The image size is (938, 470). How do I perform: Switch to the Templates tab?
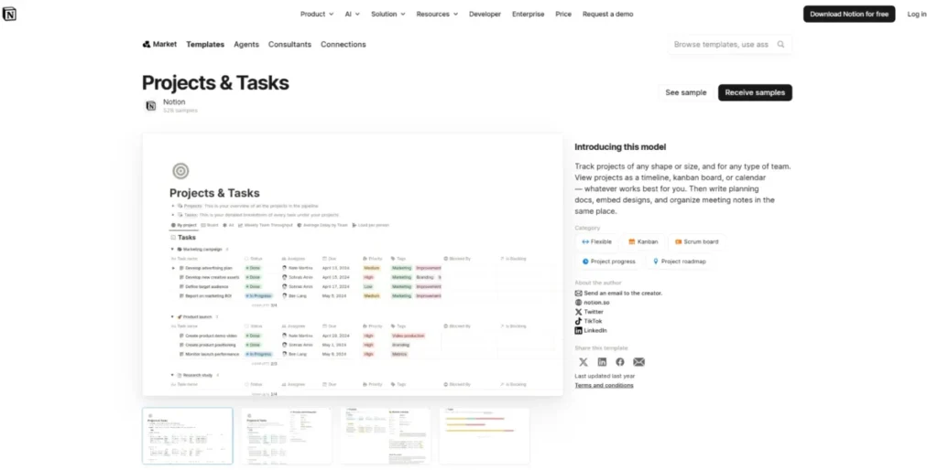[205, 44]
